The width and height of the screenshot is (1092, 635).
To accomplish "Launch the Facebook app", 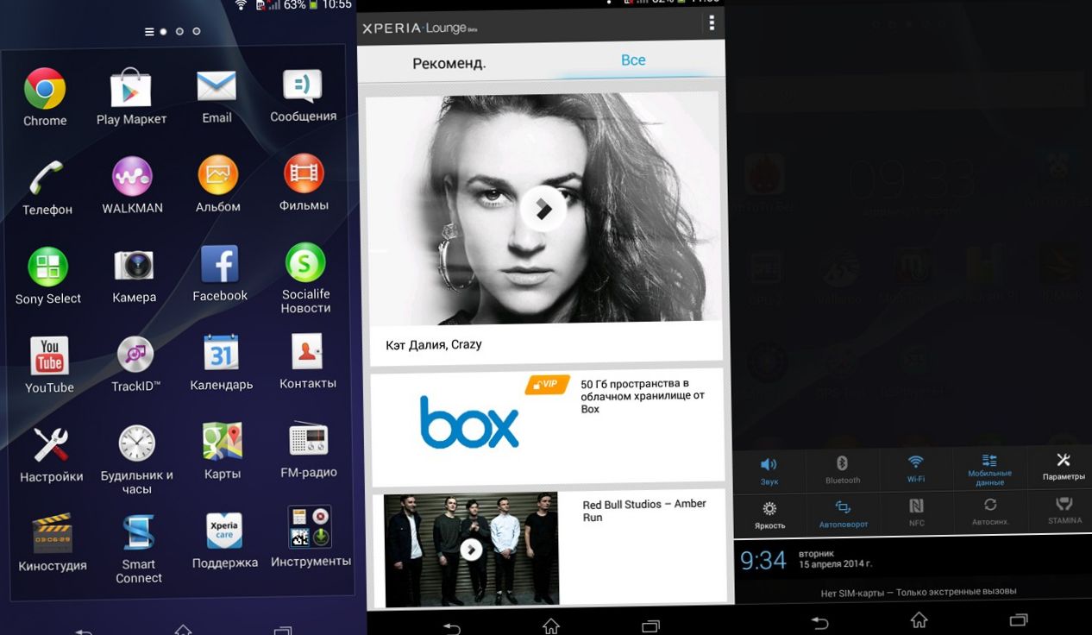I will point(220,264).
